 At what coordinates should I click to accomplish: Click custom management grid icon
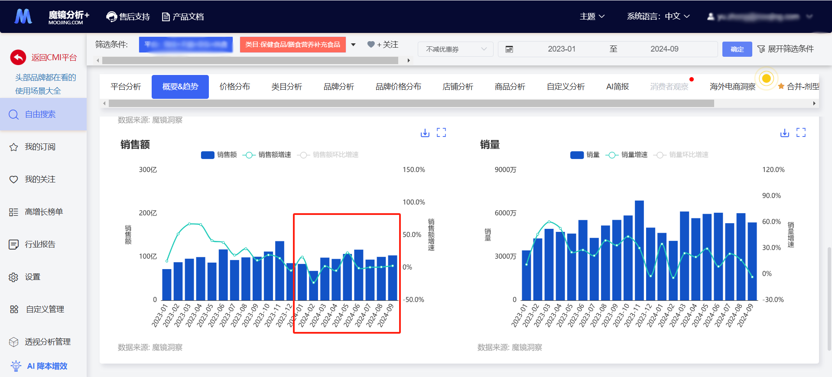coord(14,309)
